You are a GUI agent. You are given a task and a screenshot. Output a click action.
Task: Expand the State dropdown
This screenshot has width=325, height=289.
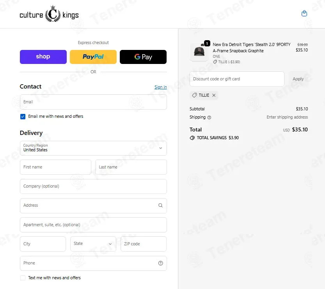point(93,244)
